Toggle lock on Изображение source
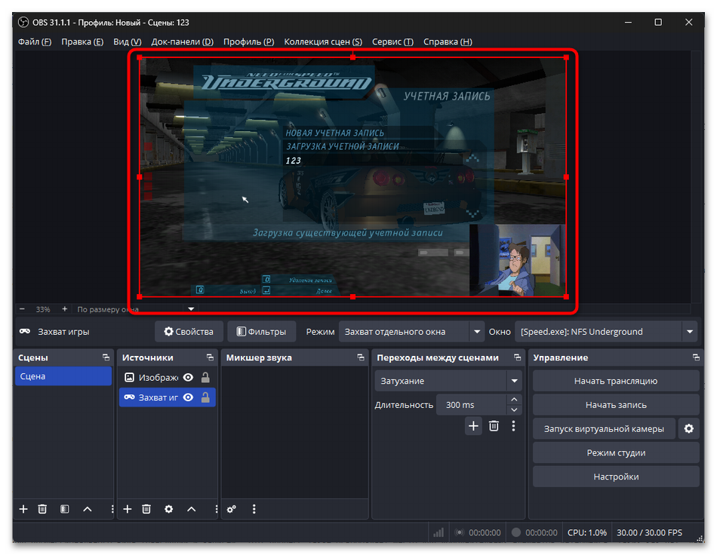Screen dimensions: 717x555 [205, 377]
